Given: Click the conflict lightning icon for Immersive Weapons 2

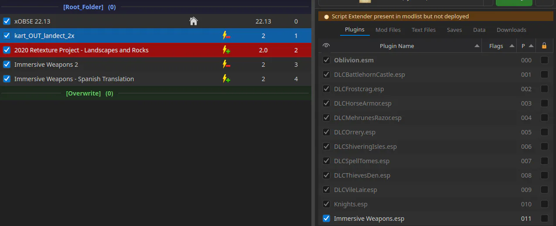Looking at the screenshot, I should coord(226,65).
